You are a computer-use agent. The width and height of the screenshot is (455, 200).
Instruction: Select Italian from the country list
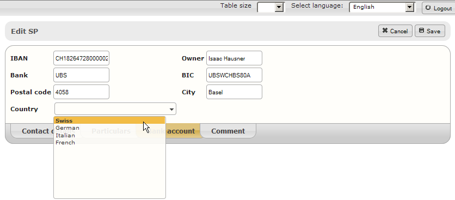(109, 135)
